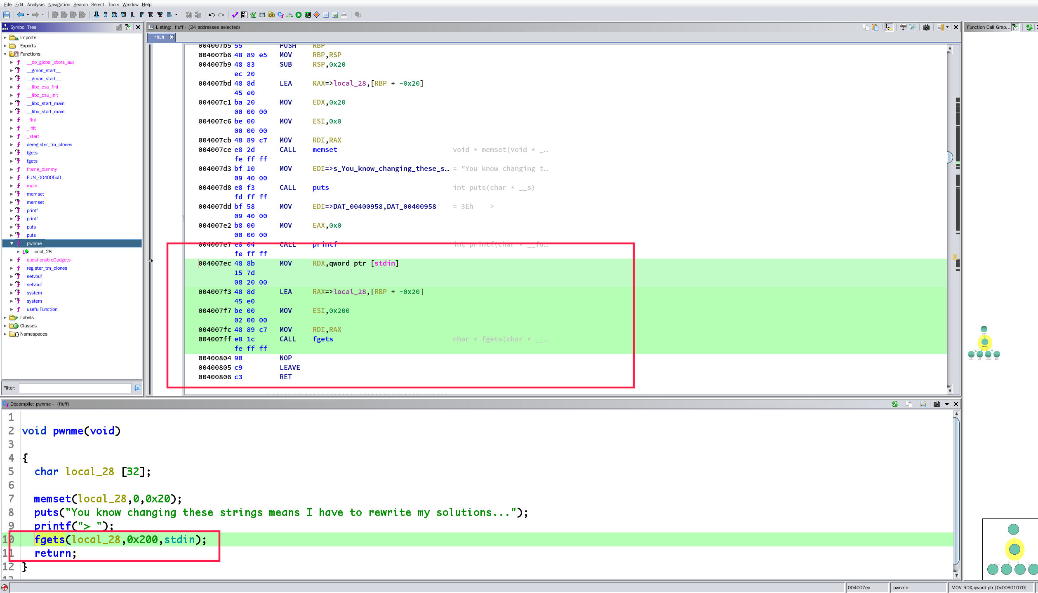Viewport: 1038px width, 593px height.
Task: Re-decompile with green refresh icon in Decompile panel
Action: [x=895, y=404]
